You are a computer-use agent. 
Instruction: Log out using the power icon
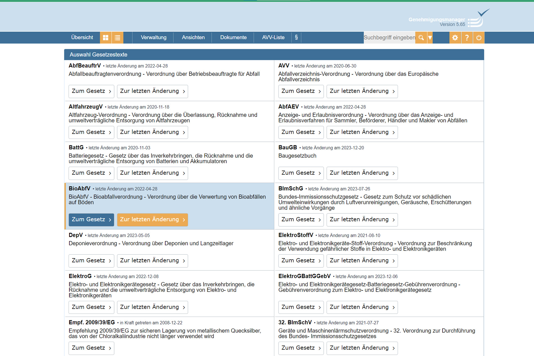(x=479, y=38)
